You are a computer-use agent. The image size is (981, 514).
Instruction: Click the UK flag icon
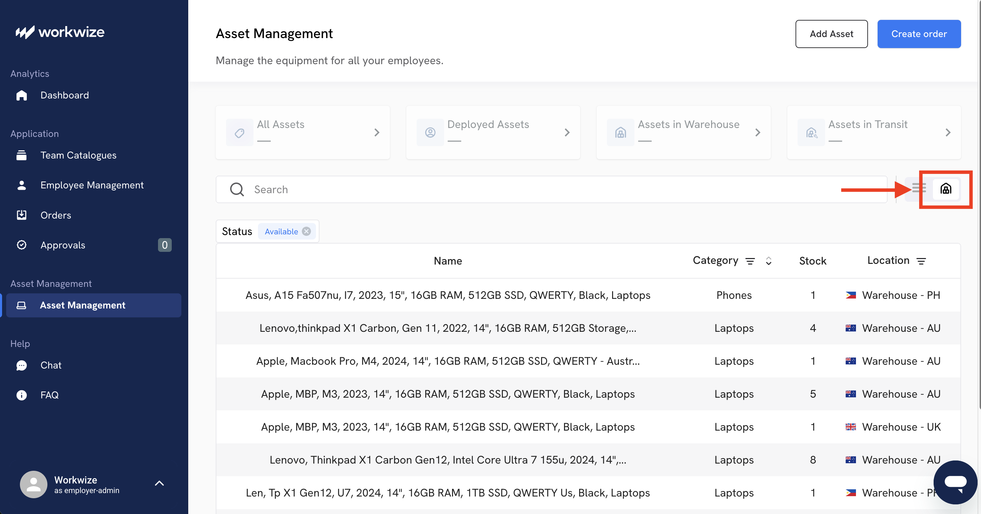tap(850, 427)
